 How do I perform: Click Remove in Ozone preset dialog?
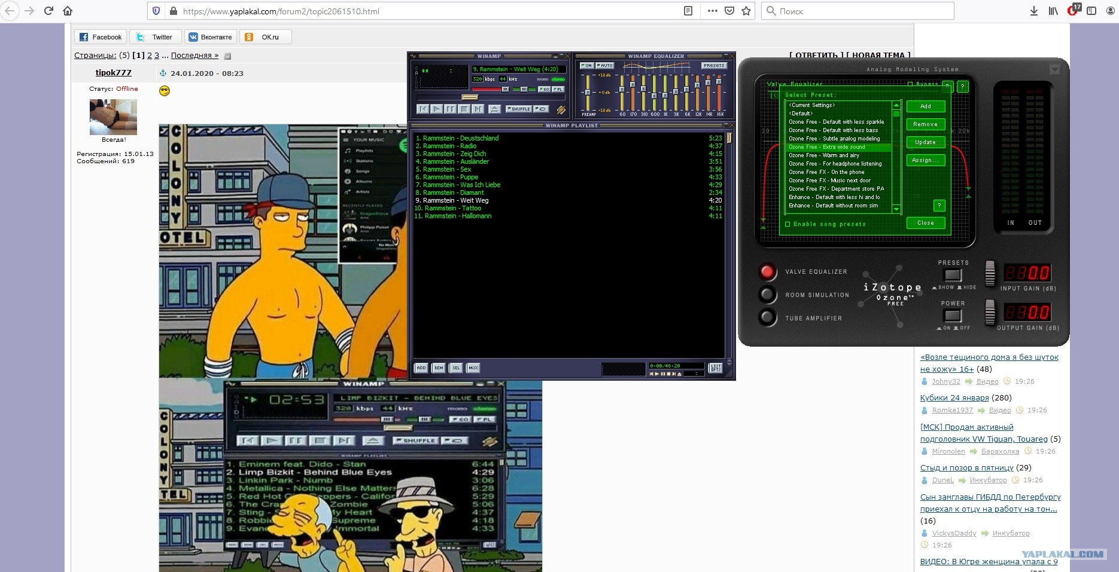click(x=925, y=124)
